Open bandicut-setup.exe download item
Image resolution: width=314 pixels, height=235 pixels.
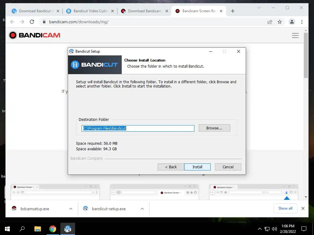point(109,209)
